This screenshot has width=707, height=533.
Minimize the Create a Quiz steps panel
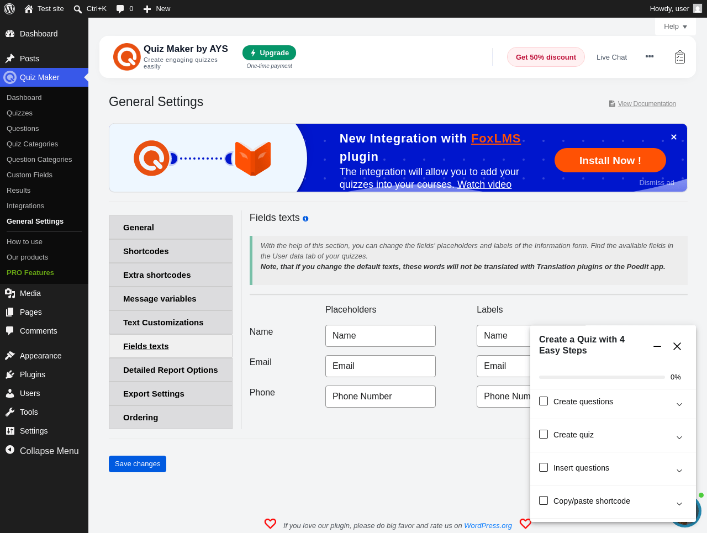657,346
